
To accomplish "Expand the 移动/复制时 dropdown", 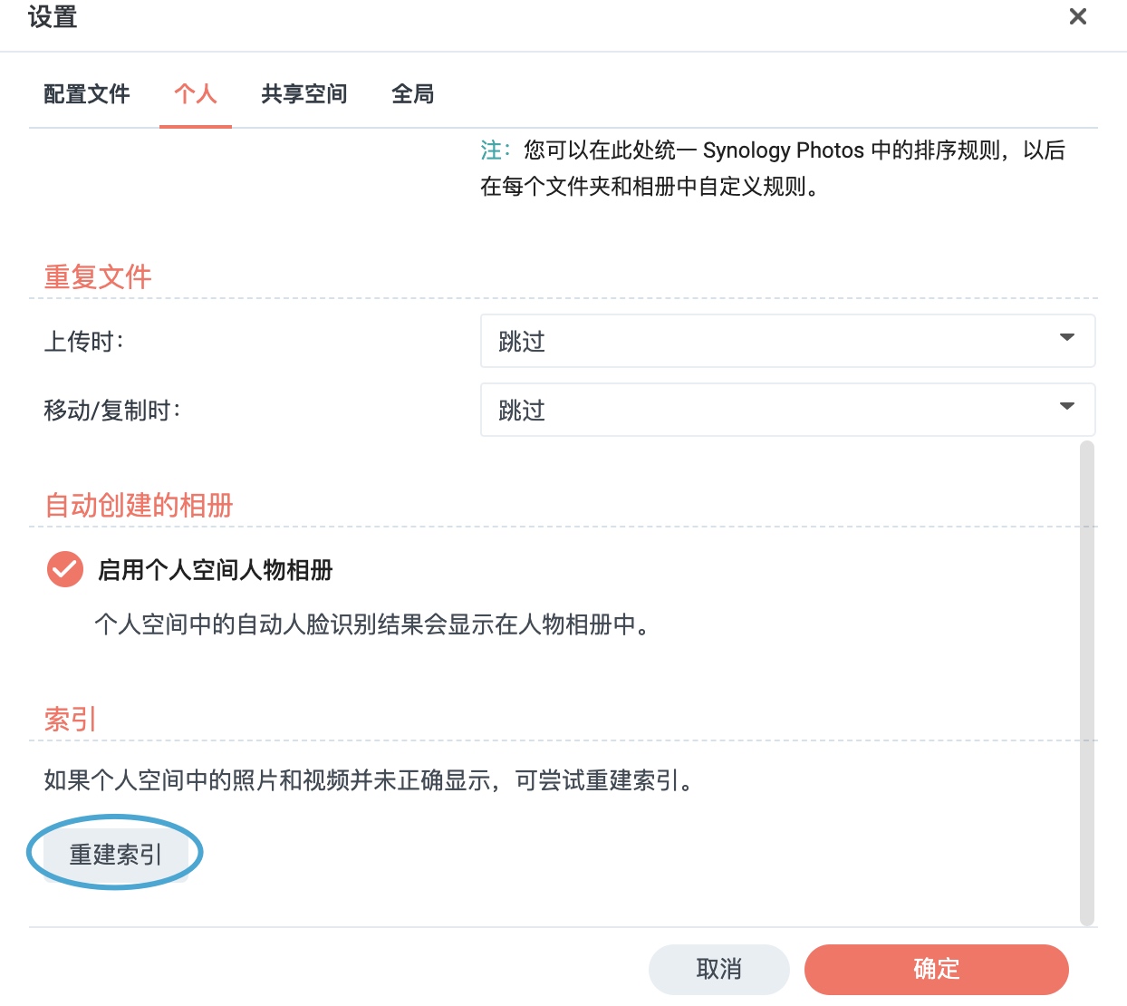I will coord(787,410).
